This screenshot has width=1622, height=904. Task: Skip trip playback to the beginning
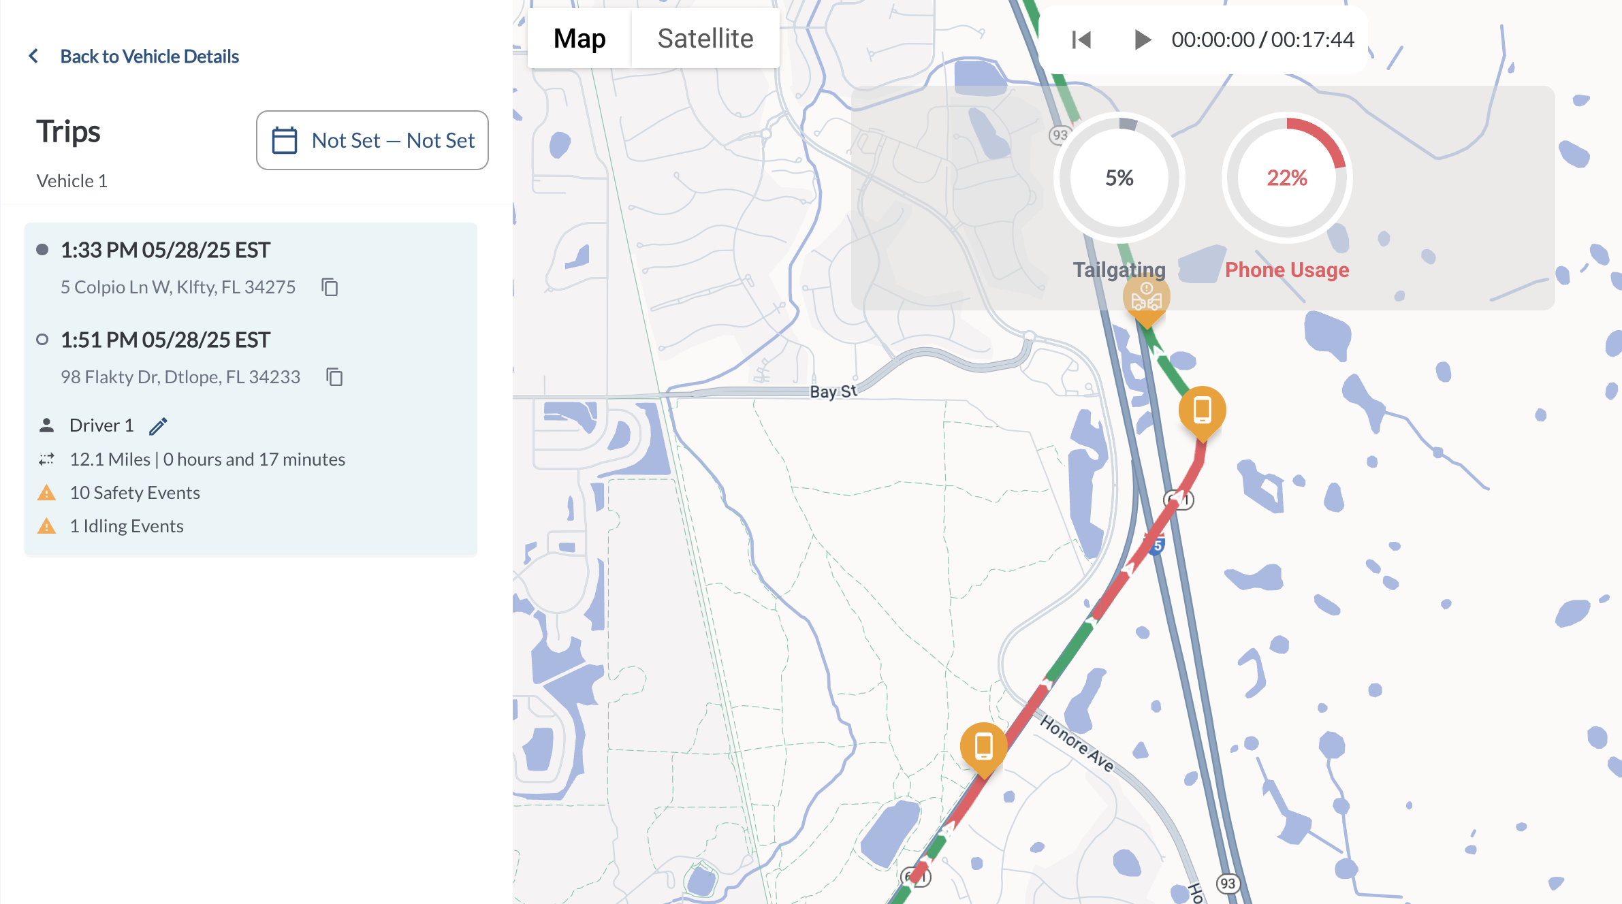point(1081,39)
